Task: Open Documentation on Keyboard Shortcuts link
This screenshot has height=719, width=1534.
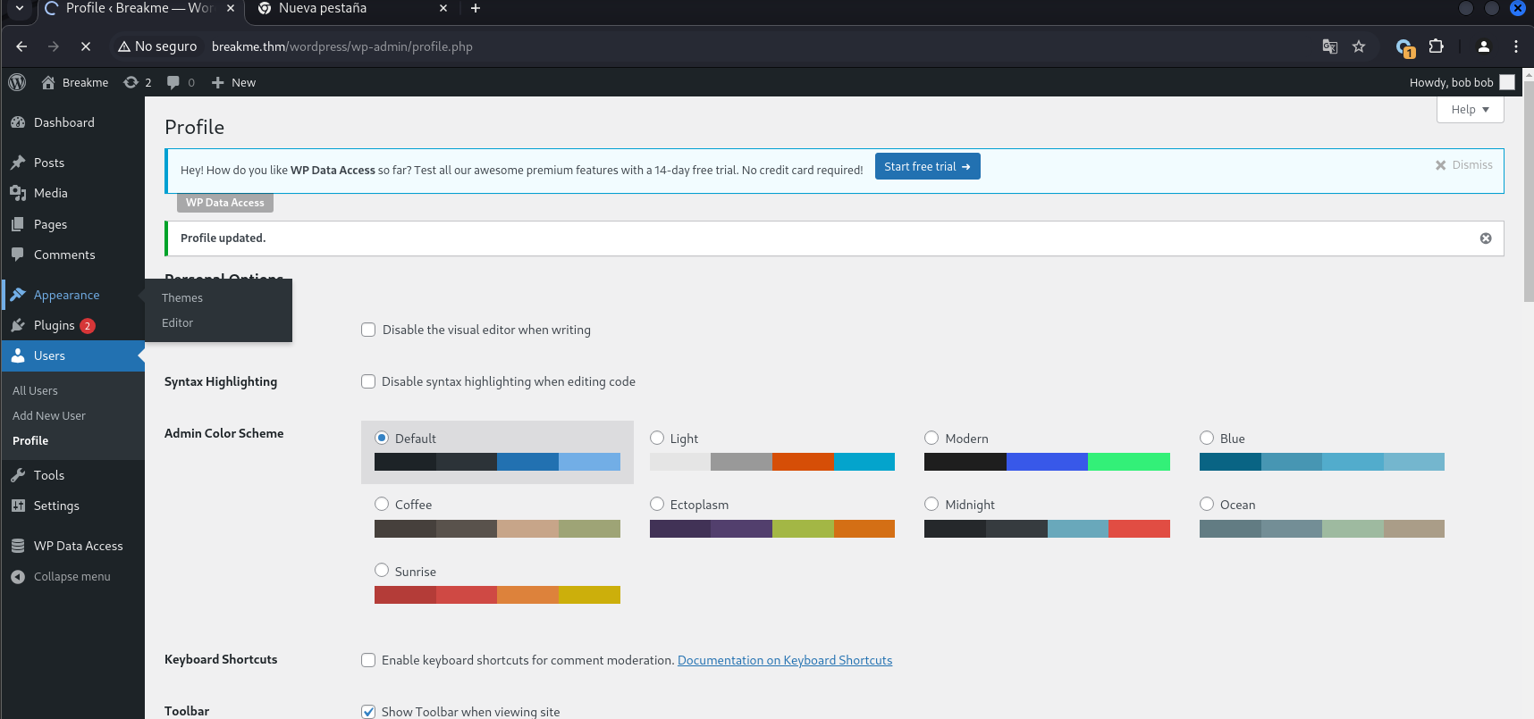Action: pyautogui.click(x=784, y=661)
